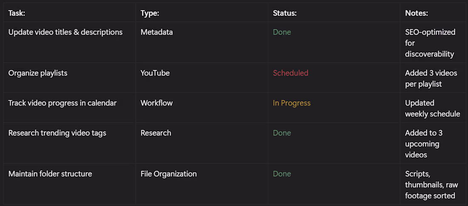Select the Maintain folder structure cell
468x206 pixels.
(50, 174)
